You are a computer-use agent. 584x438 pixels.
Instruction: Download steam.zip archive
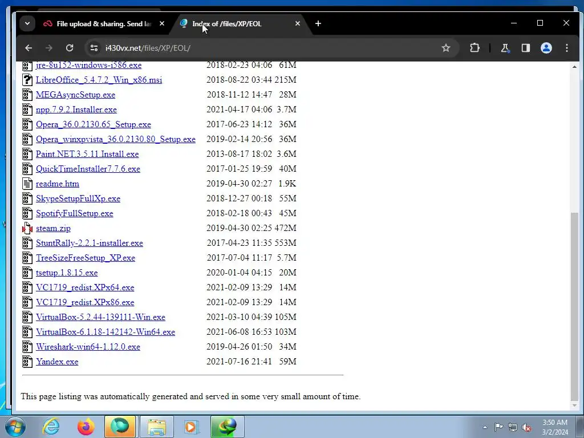[x=53, y=228]
